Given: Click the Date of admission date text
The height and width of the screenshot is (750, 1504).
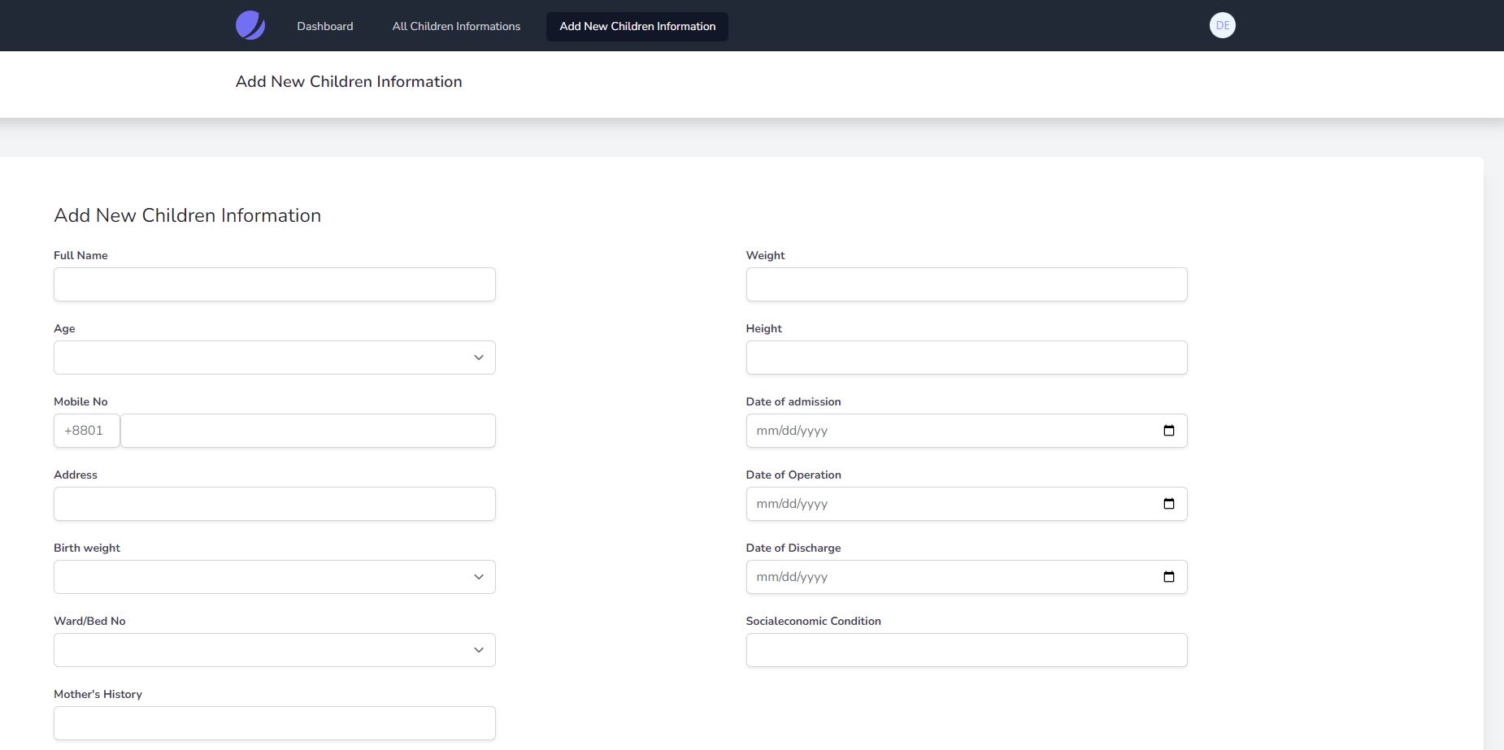Looking at the screenshot, I should [792, 431].
